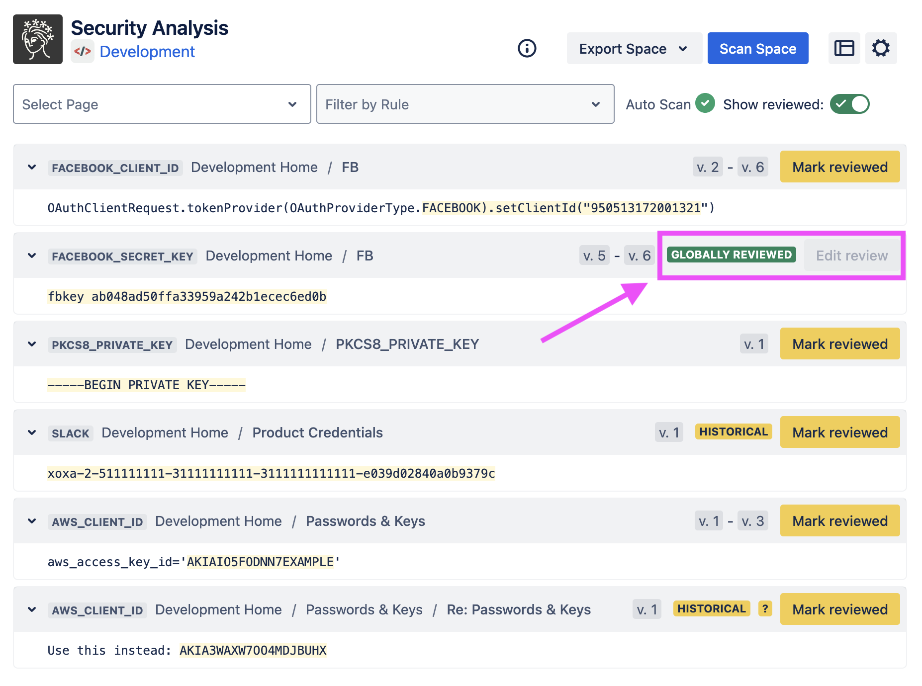
Task: Toggle the Show reviewed switch
Action: [x=849, y=104]
